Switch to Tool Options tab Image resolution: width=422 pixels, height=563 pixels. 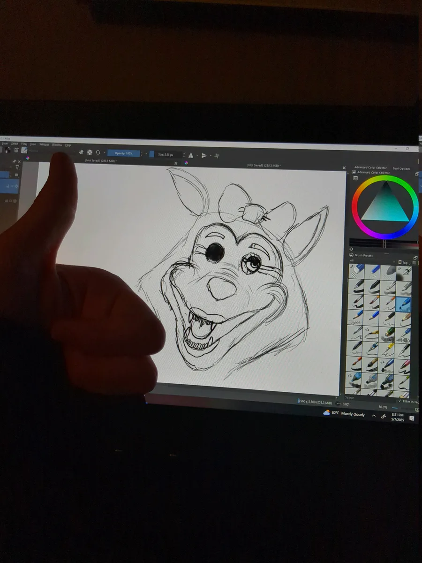click(401, 168)
